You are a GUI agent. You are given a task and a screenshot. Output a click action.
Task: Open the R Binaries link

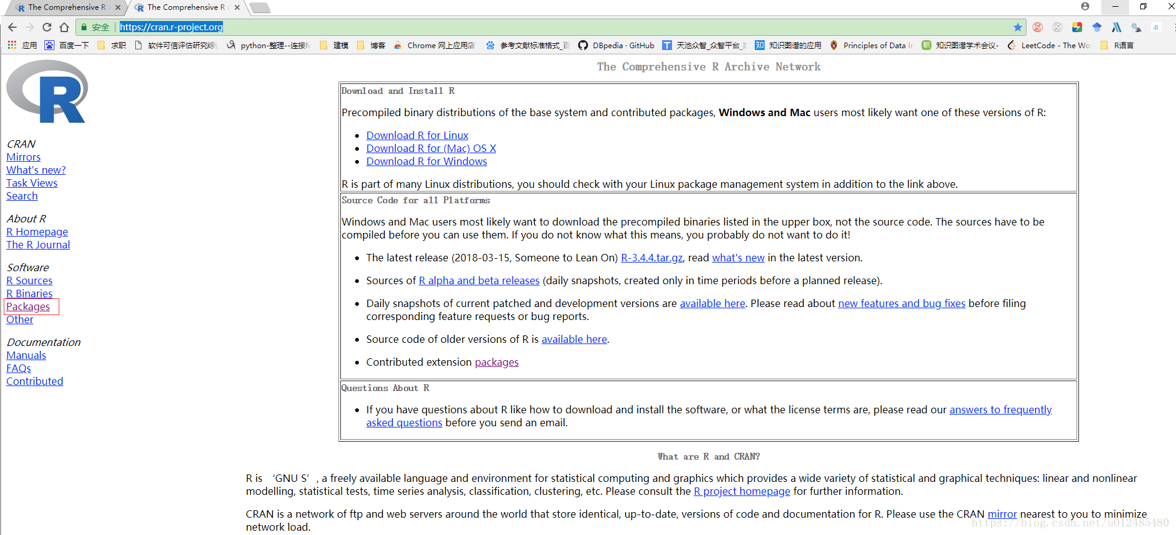point(29,293)
